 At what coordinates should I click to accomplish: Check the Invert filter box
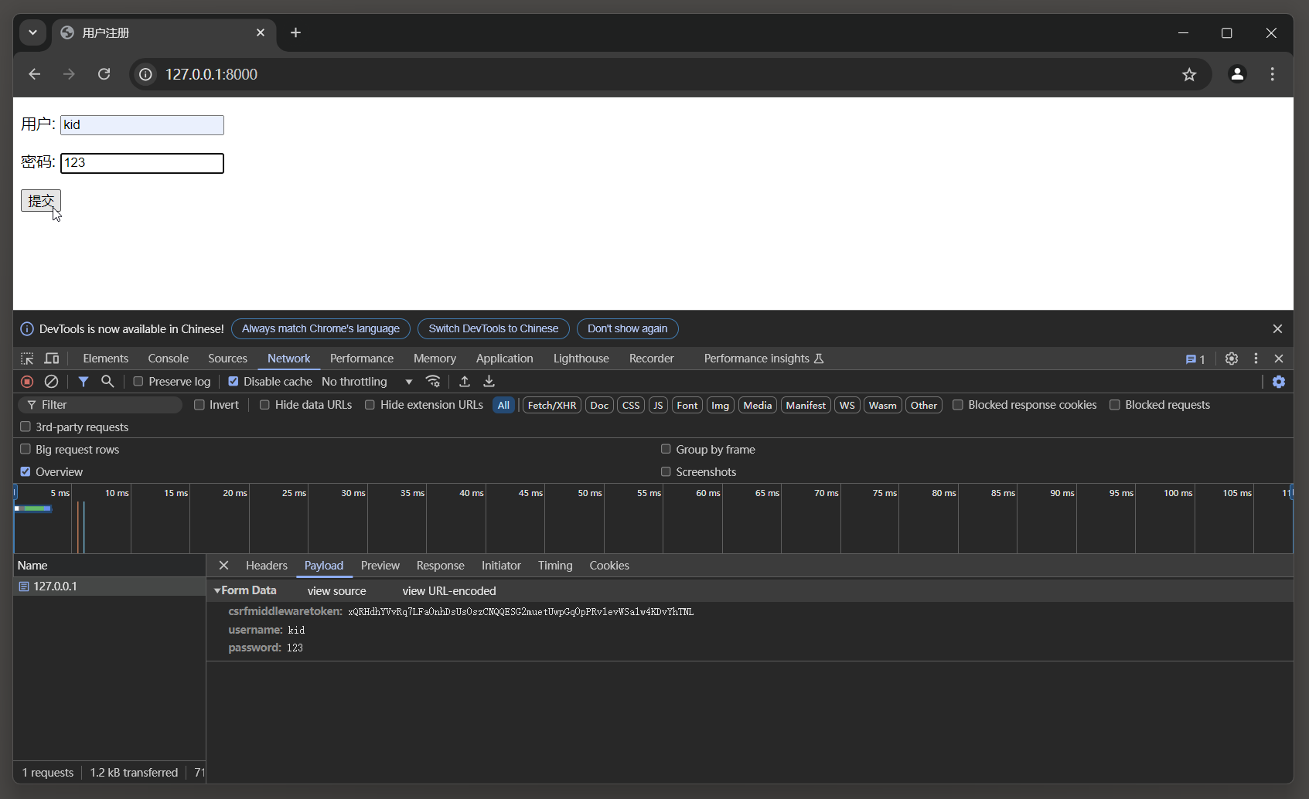tap(199, 405)
